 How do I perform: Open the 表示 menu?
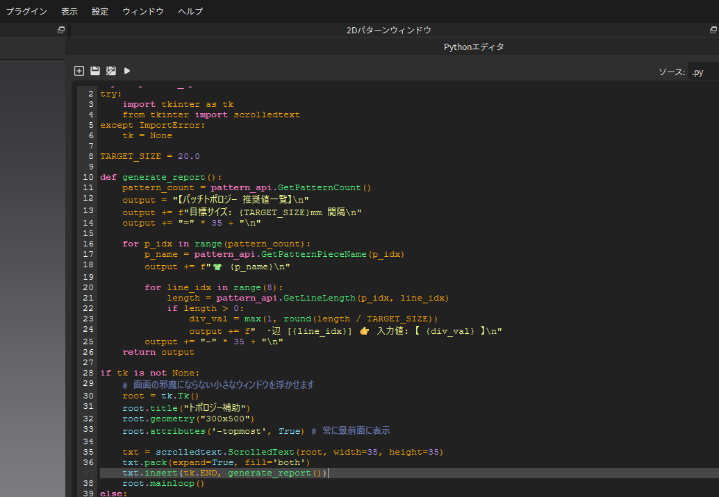tap(69, 11)
